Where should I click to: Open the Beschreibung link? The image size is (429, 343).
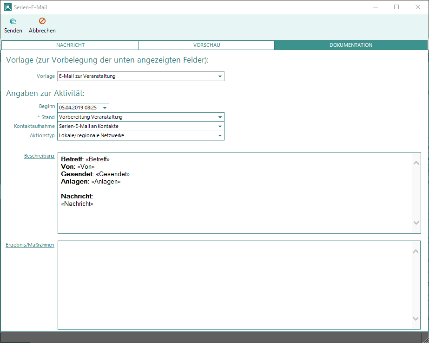click(x=39, y=156)
